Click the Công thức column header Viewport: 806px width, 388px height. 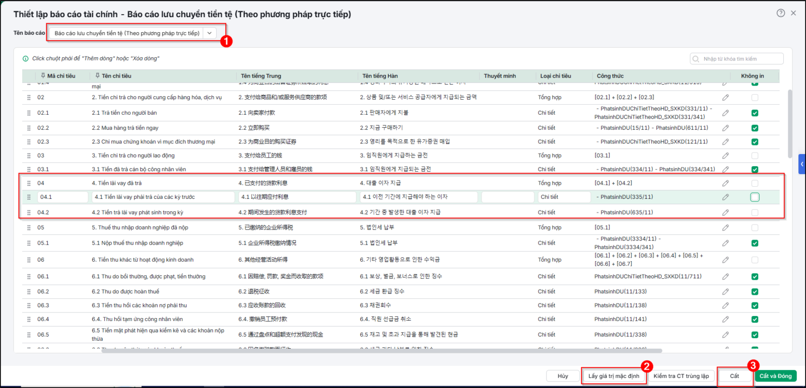pyautogui.click(x=610, y=76)
